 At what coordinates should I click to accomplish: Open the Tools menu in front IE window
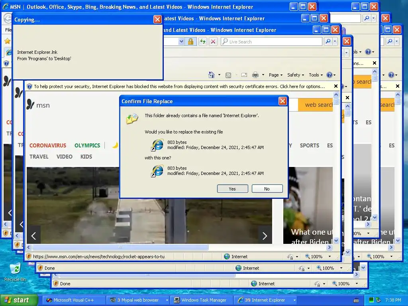(316, 75)
